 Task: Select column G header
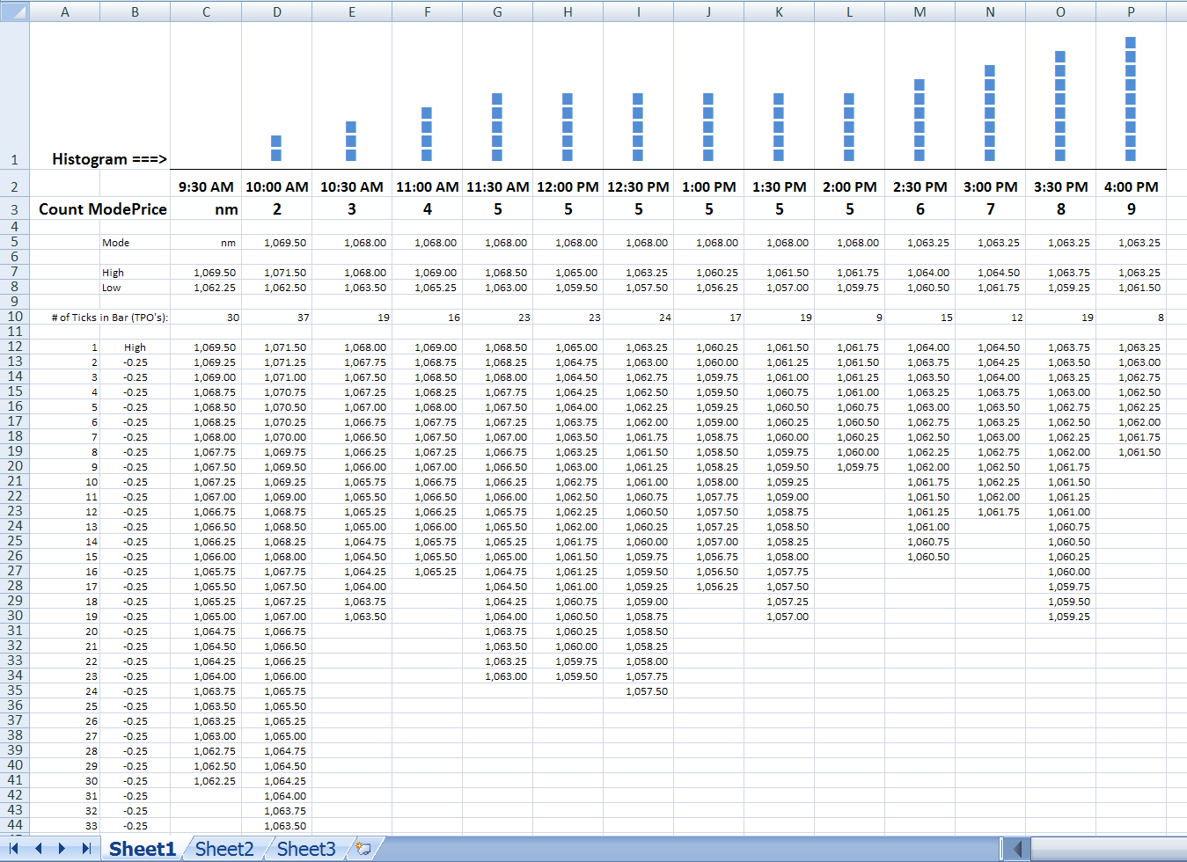coord(497,11)
